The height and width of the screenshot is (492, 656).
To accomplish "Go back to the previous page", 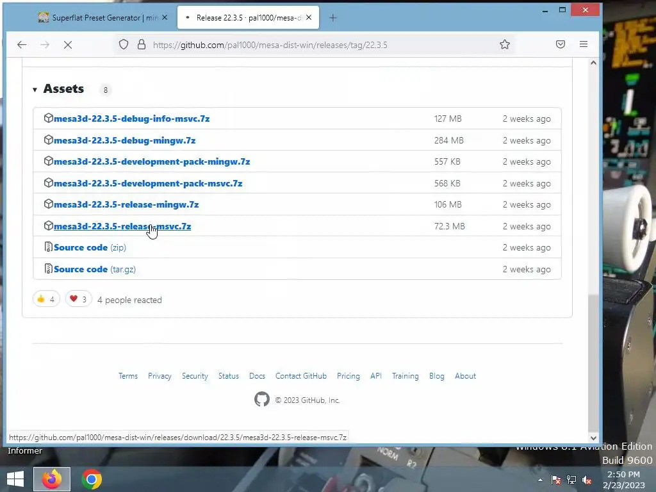I will (x=22, y=44).
